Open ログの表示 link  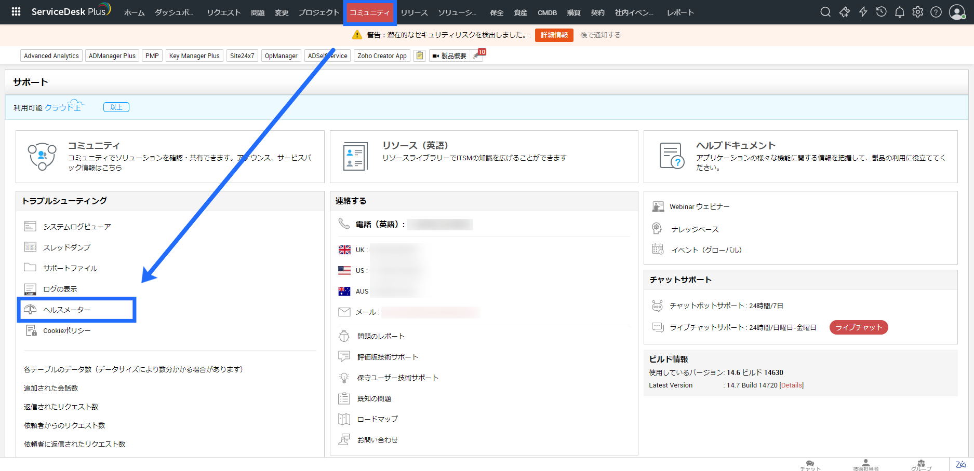[60, 289]
